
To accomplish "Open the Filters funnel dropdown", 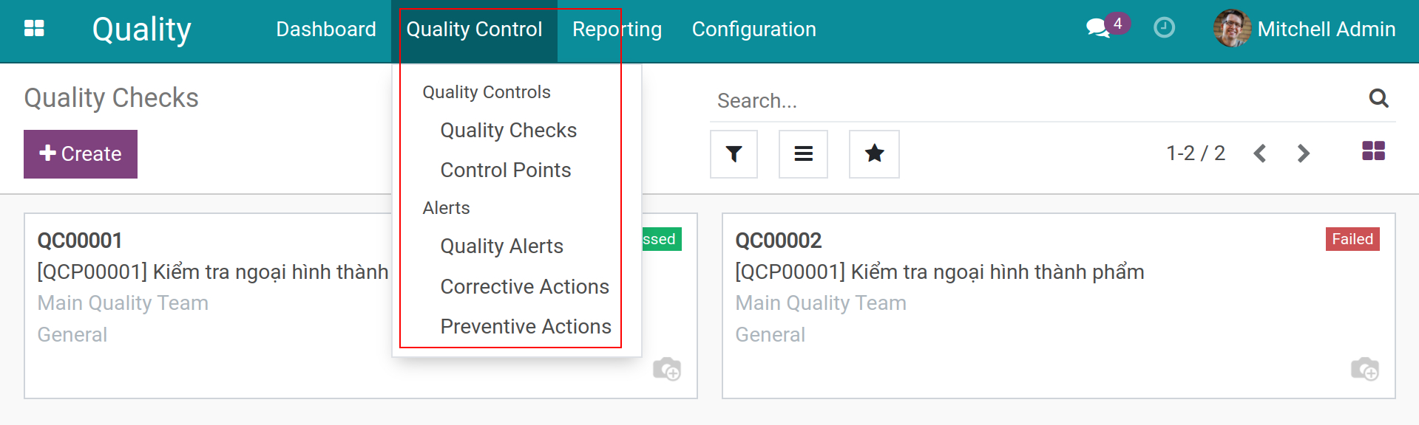I will click(x=734, y=154).
